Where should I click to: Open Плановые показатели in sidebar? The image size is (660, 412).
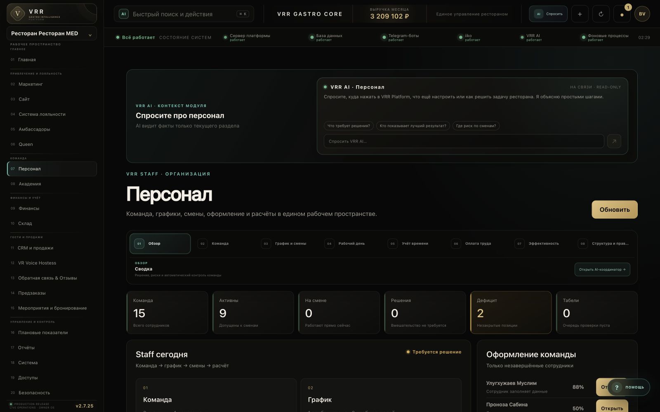point(52,332)
